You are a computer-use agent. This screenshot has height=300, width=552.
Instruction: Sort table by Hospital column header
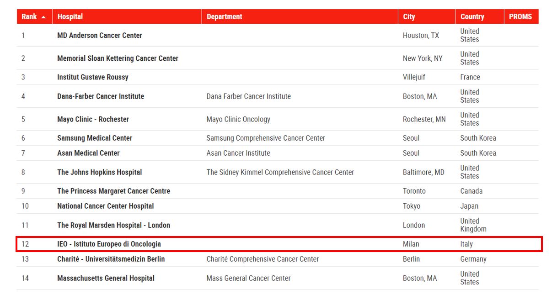(x=70, y=16)
